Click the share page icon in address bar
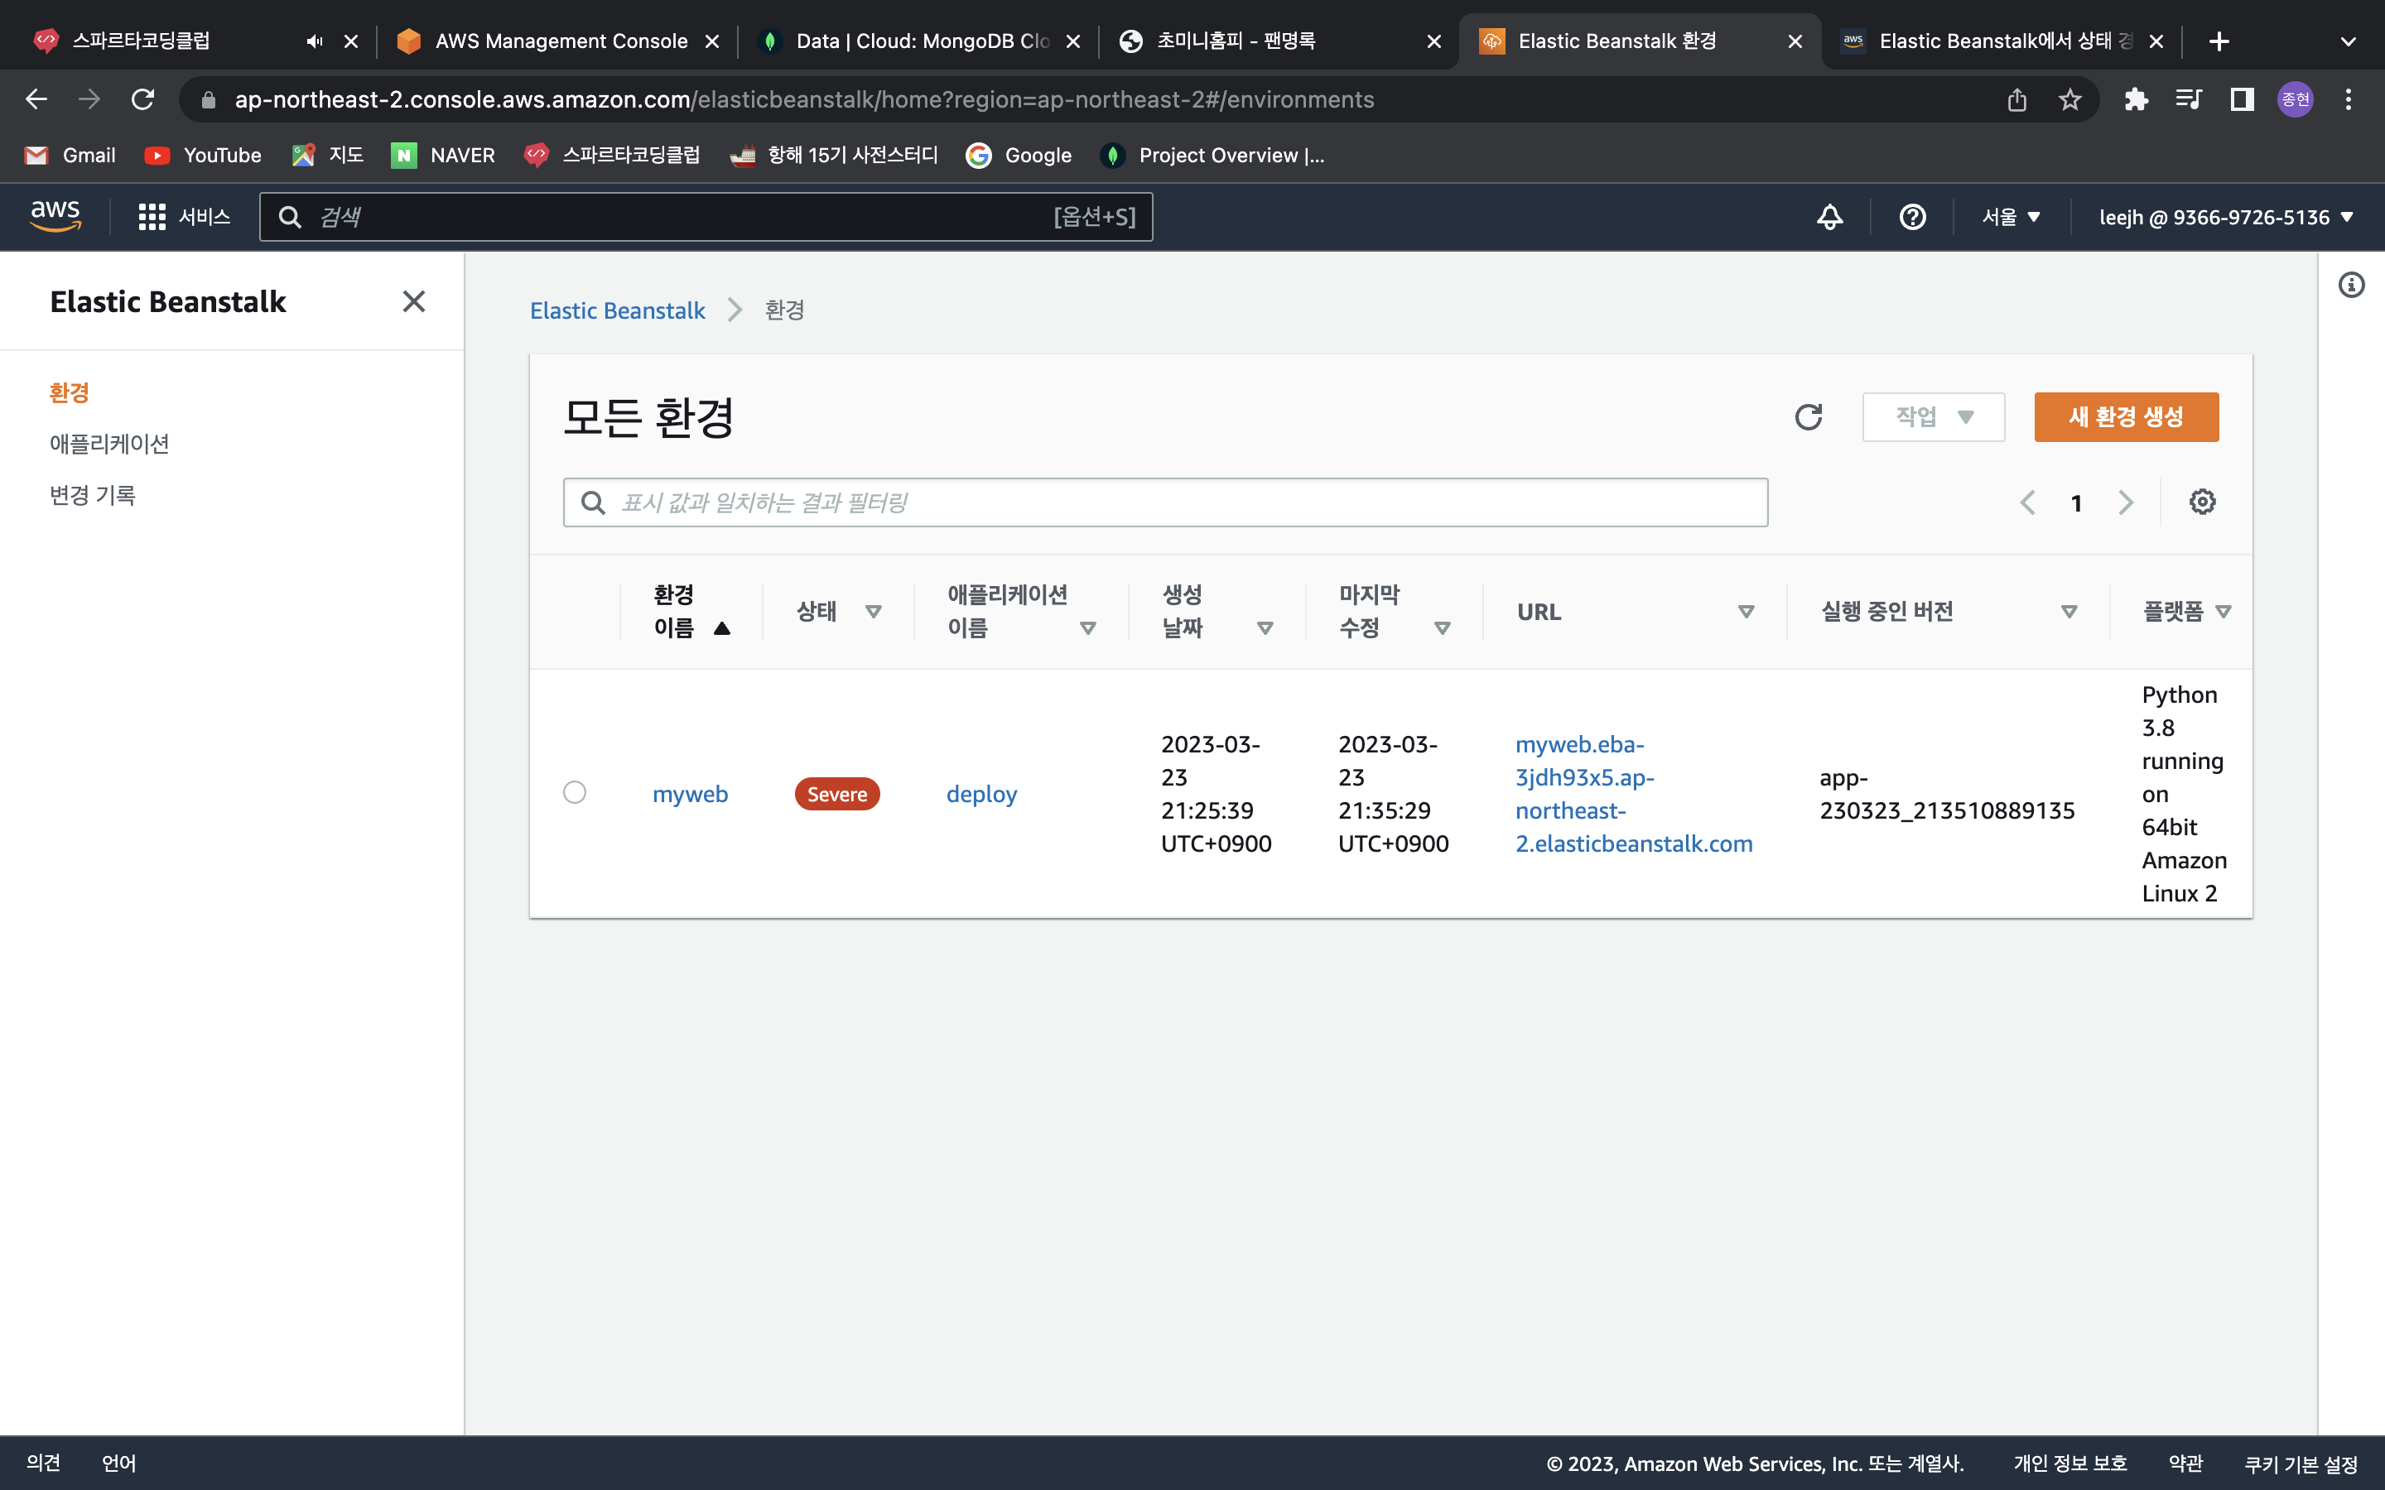2385x1490 pixels. coord(2016,99)
